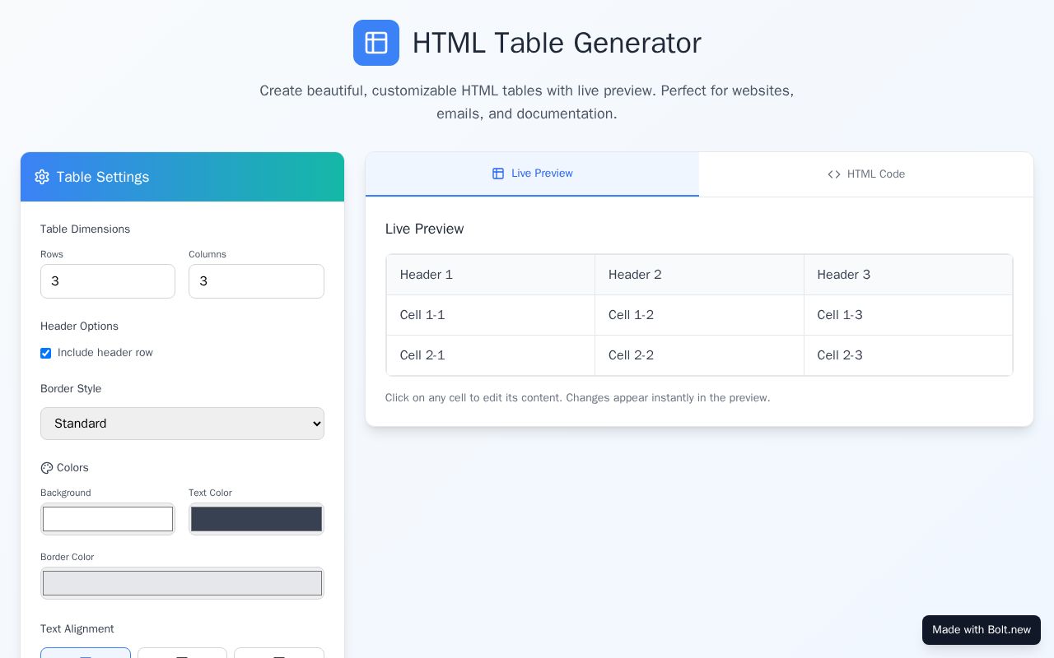Click the gear icon beside Table Settings
This screenshot has width=1054, height=658.
(42, 177)
